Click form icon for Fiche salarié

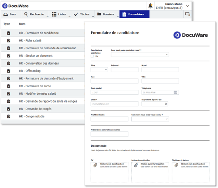point(8,41)
